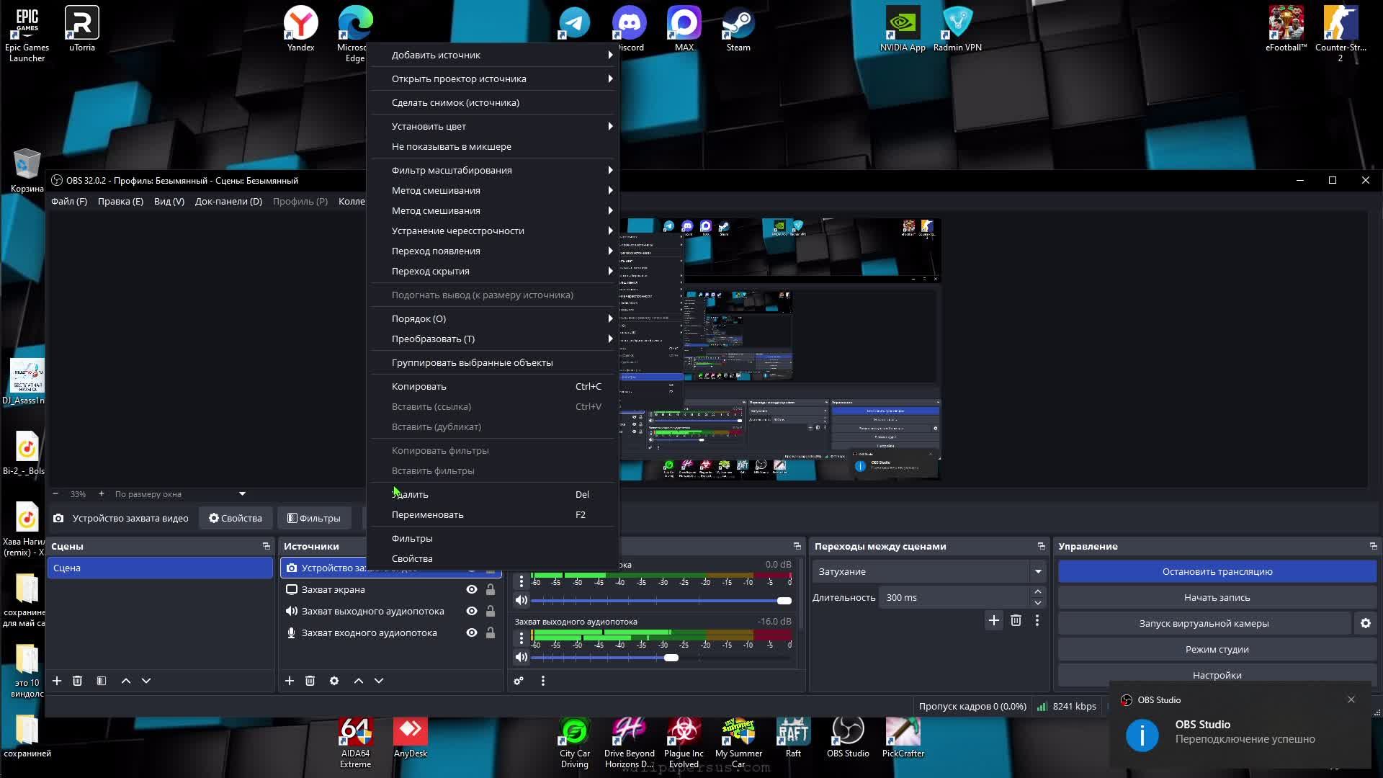The height and width of the screenshot is (778, 1383).
Task: Click Запуск виртуальной камеры button
Action: [x=1204, y=623]
